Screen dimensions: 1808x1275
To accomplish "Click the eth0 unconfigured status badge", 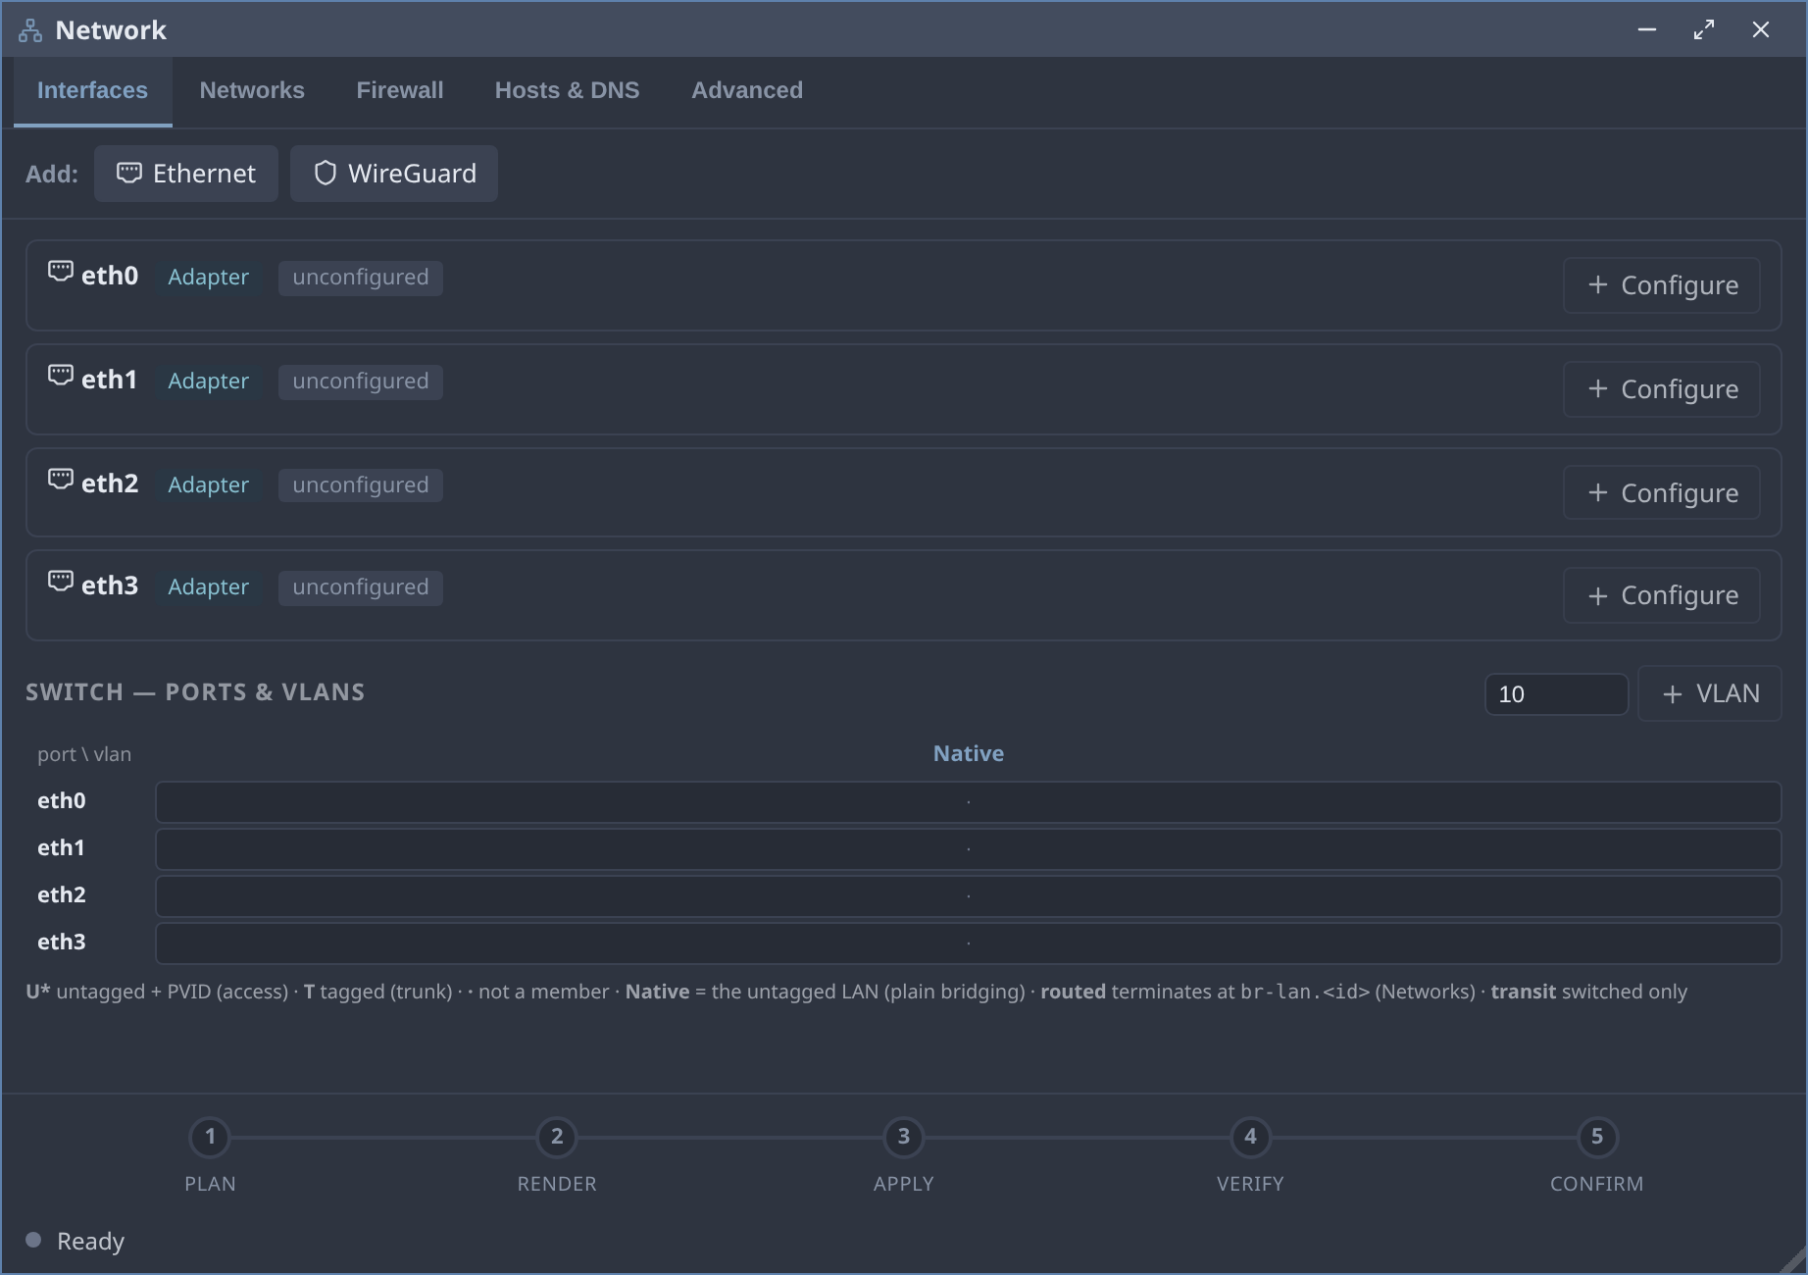I will 361,278.
